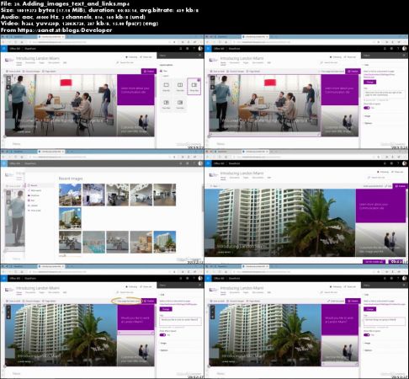Click Discard changes in the top-left frame
The width and height of the screenshot is (409, 379).
point(31,72)
